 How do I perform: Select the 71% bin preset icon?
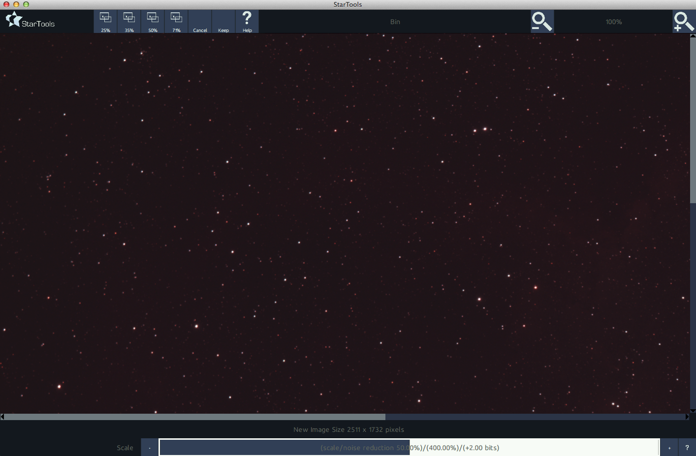(176, 21)
